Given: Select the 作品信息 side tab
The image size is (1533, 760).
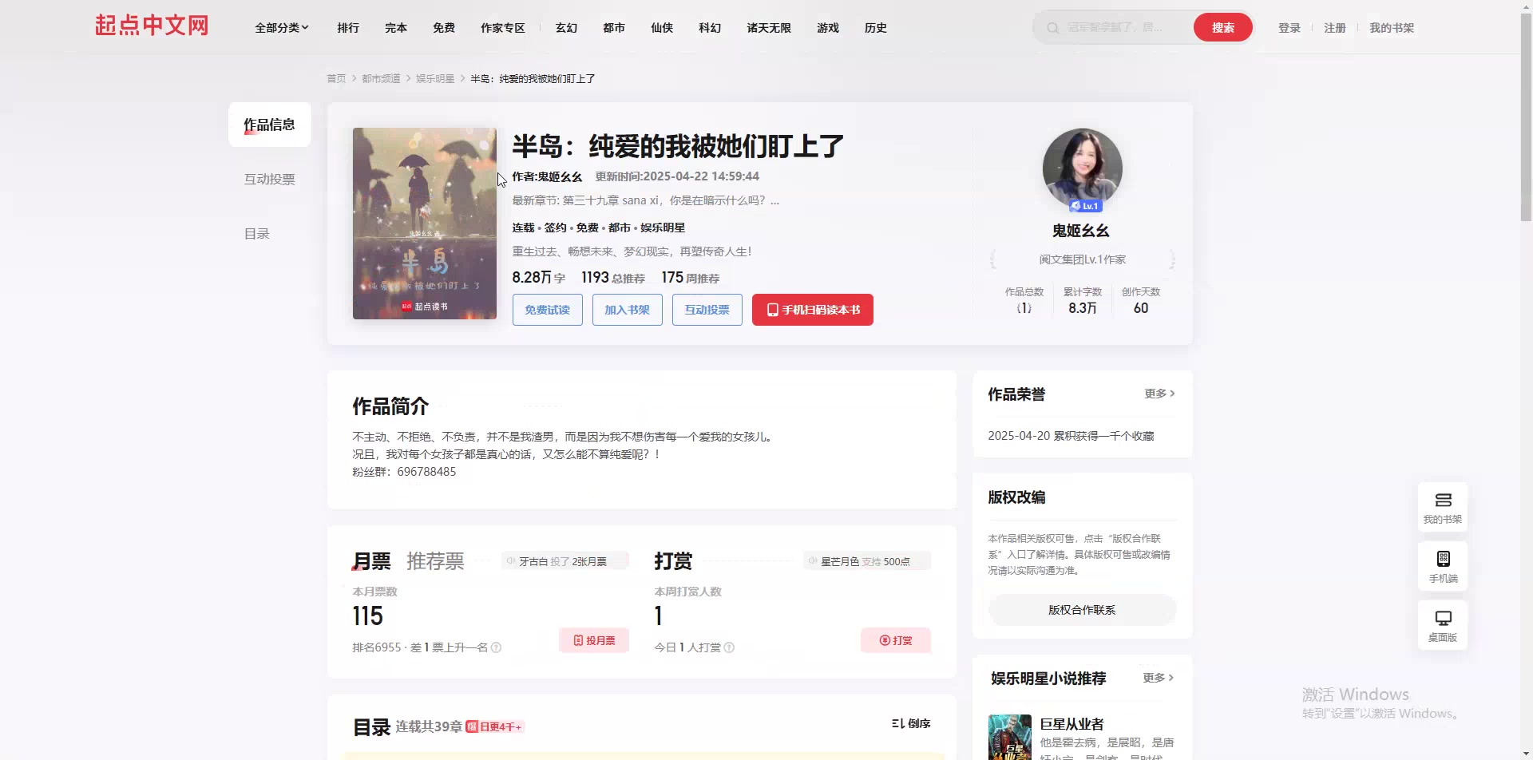Looking at the screenshot, I should 270,125.
